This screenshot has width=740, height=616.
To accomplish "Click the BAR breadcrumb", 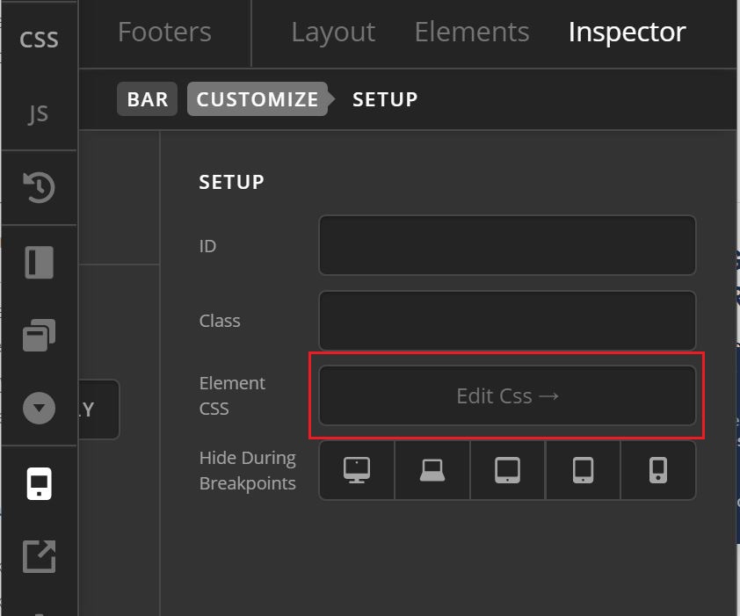I will pos(148,99).
